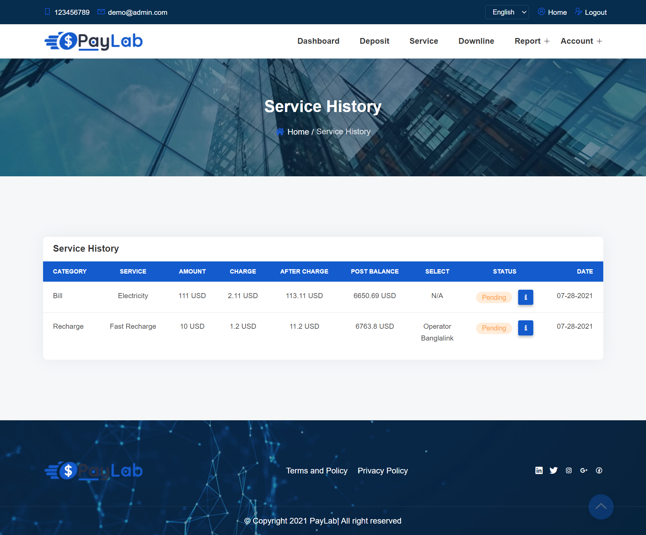This screenshot has width=646, height=535.
Task: Open the info button on the Fast Recharge row
Action: 526,328
